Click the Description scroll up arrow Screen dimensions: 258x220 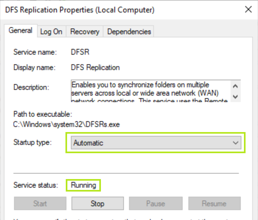pyautogui.click(x=236, y=86)
